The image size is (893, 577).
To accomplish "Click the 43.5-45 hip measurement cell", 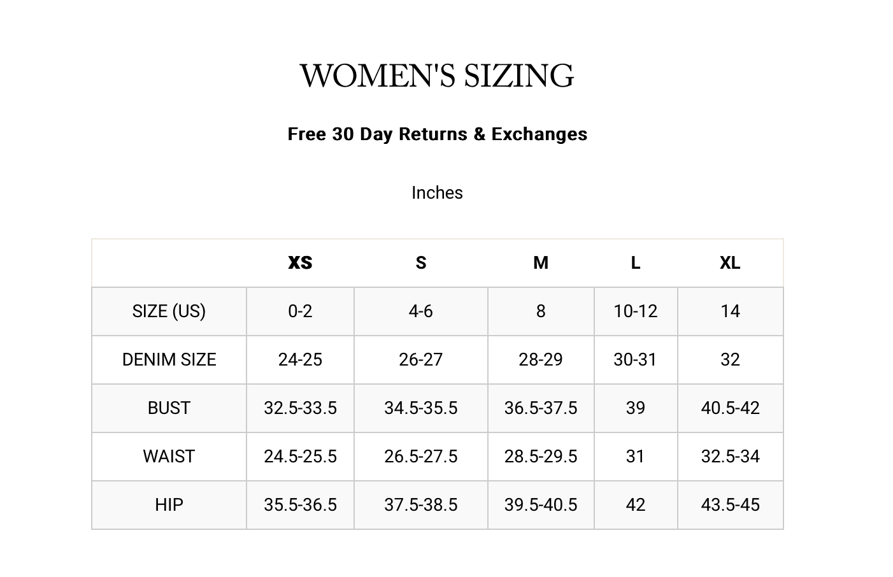I will 730,505.
